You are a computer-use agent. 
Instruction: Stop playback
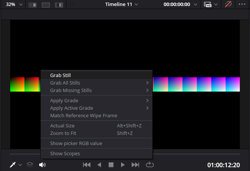111,165
